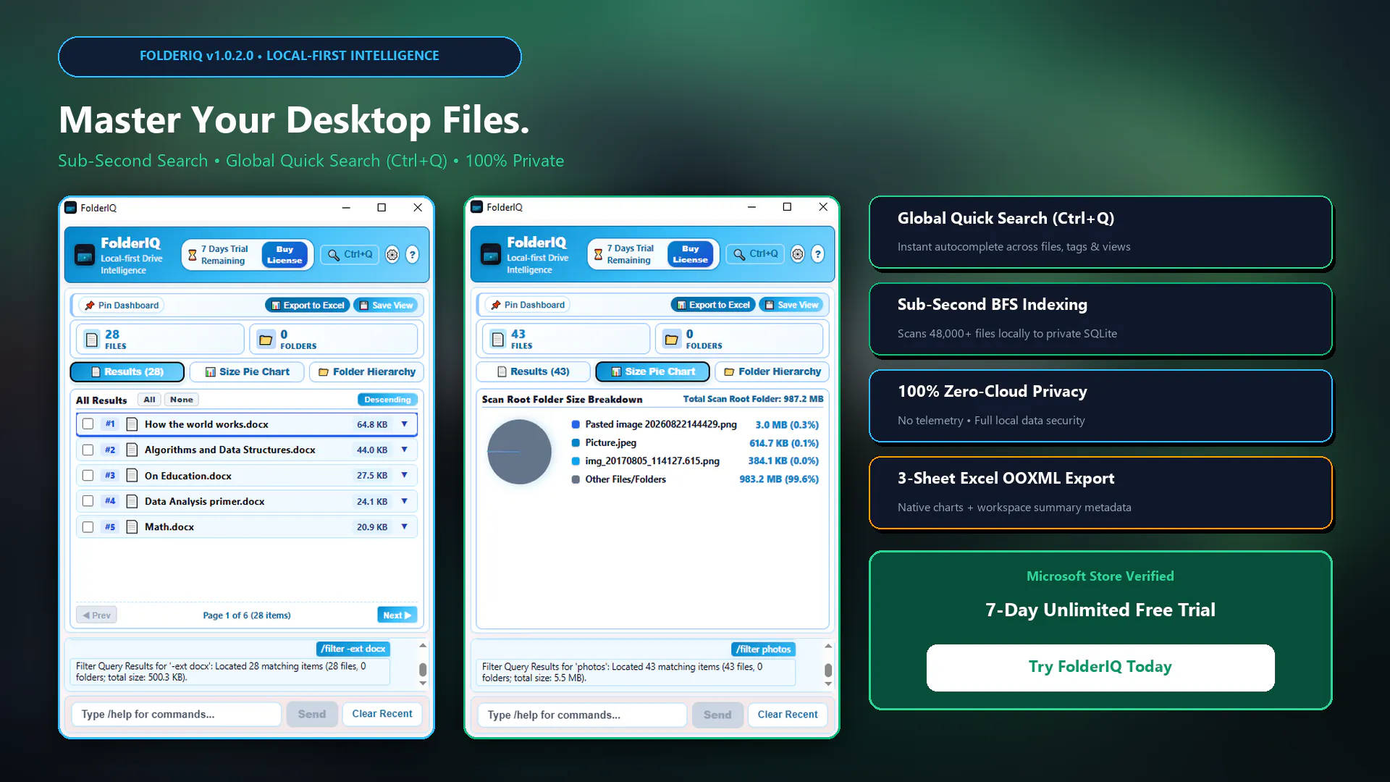
Task: Toggle the Descending sort order button
Action: point(387,400)
